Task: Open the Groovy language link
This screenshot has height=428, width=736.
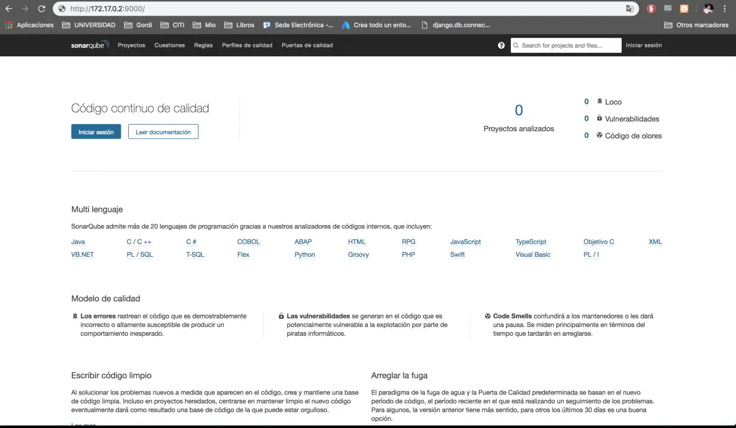Action: 358,255
